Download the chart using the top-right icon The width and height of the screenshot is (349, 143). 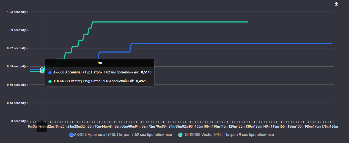click(336, 4)
